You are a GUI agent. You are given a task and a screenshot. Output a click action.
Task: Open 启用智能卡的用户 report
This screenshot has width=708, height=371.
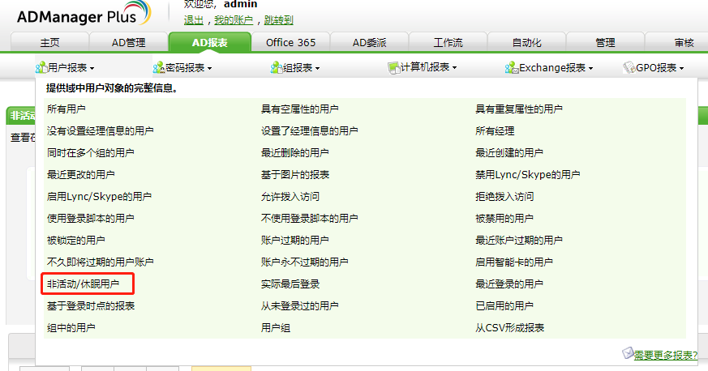(514, 262)
